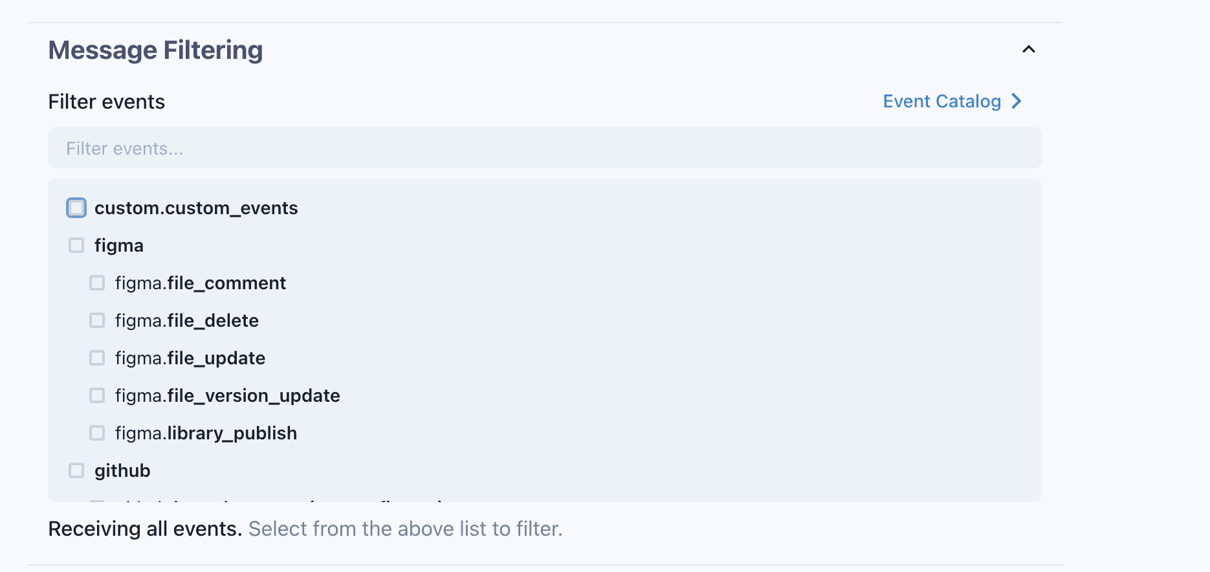Click the figma.file_delete label text
This screenshot has width=1210, height=572.
pyautogui.click(x=187, y=320)
